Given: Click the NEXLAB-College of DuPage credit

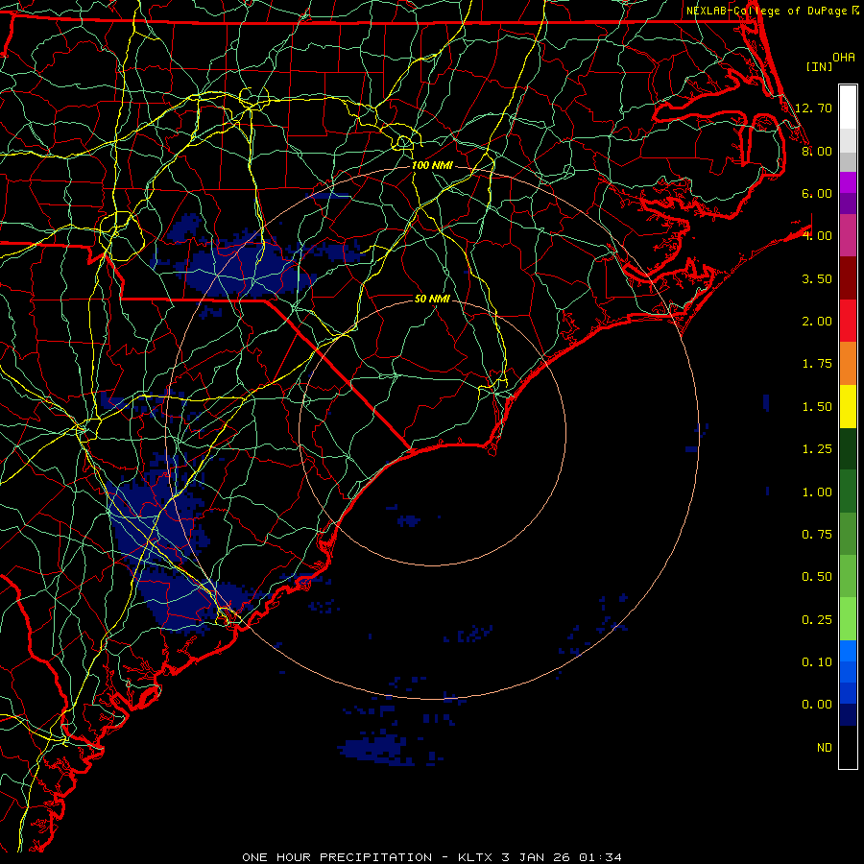Looking at the screenshot, I should pos(767,11).
